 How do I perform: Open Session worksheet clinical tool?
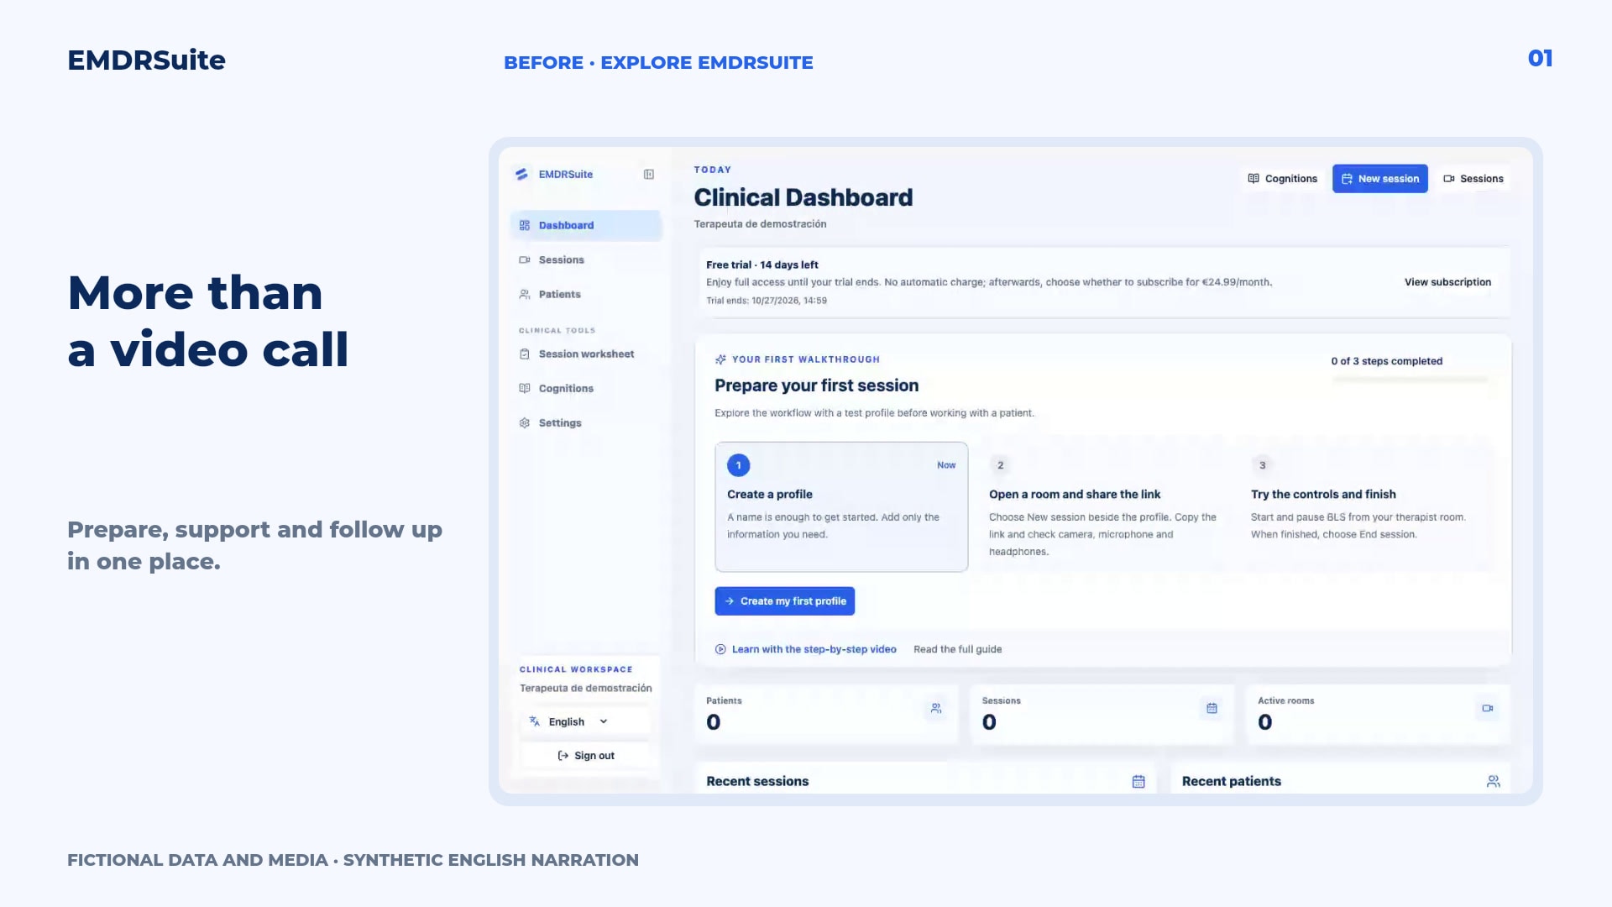(x=585, y=354)
